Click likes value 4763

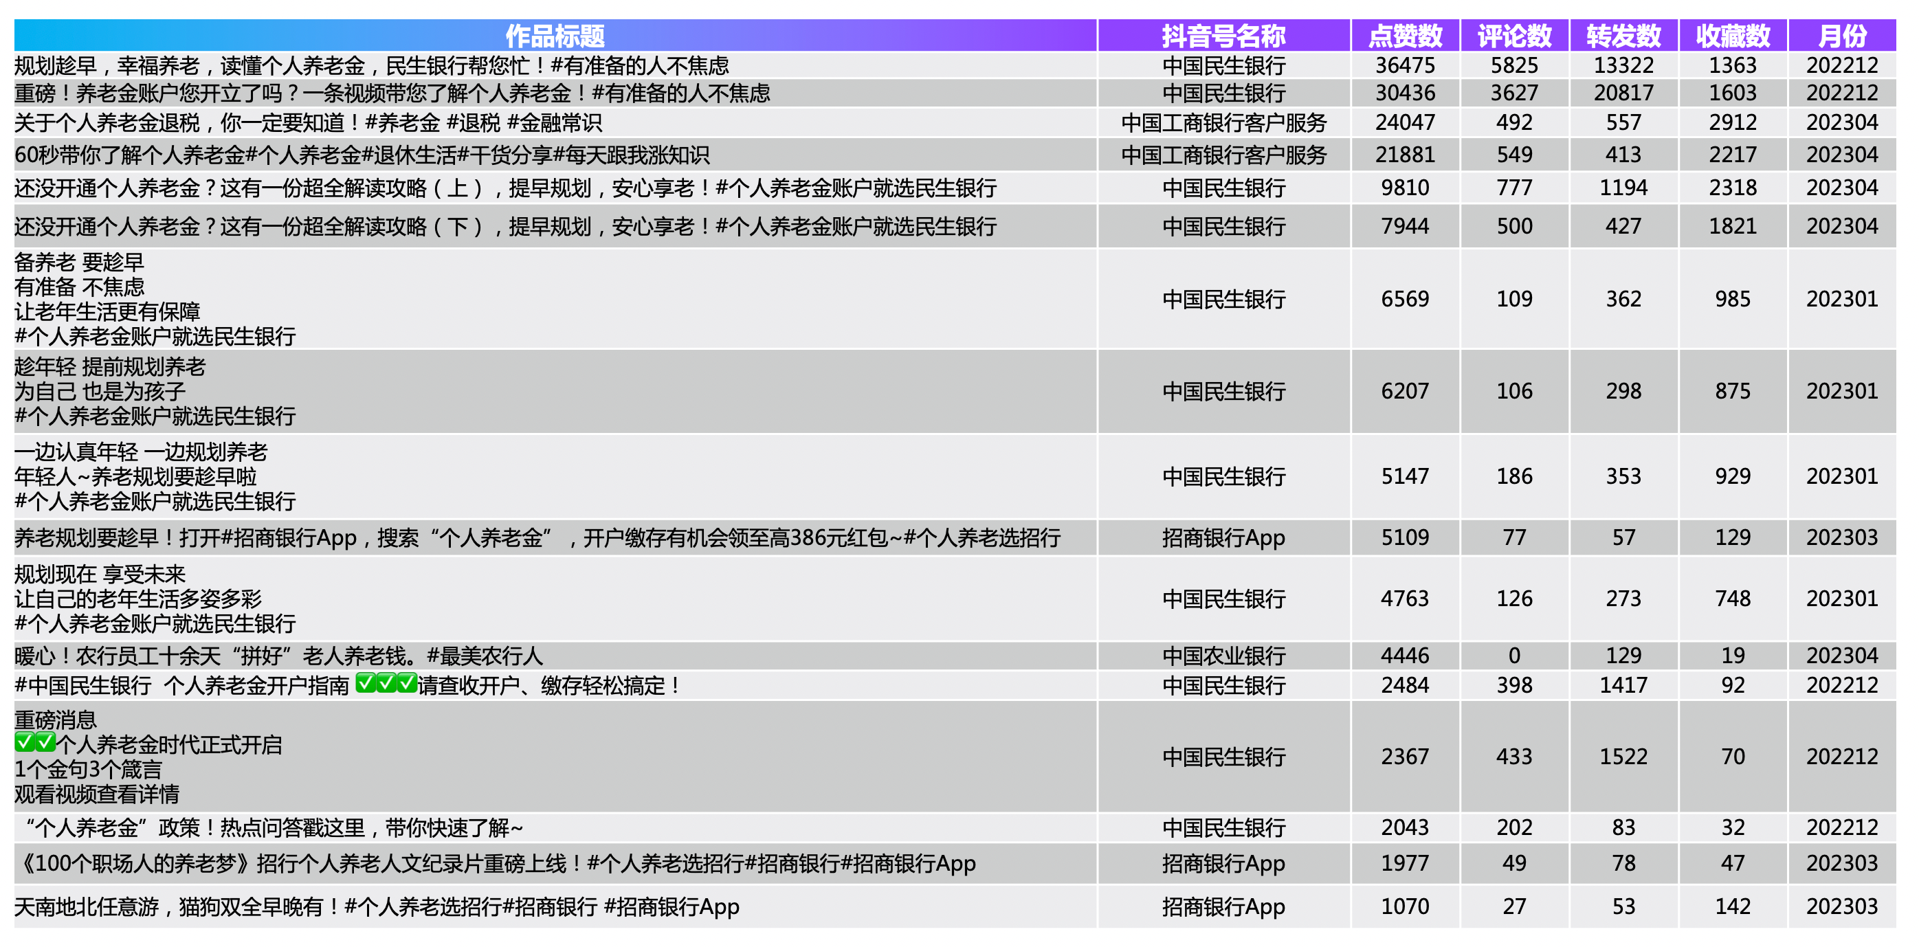pos(1405,599)
